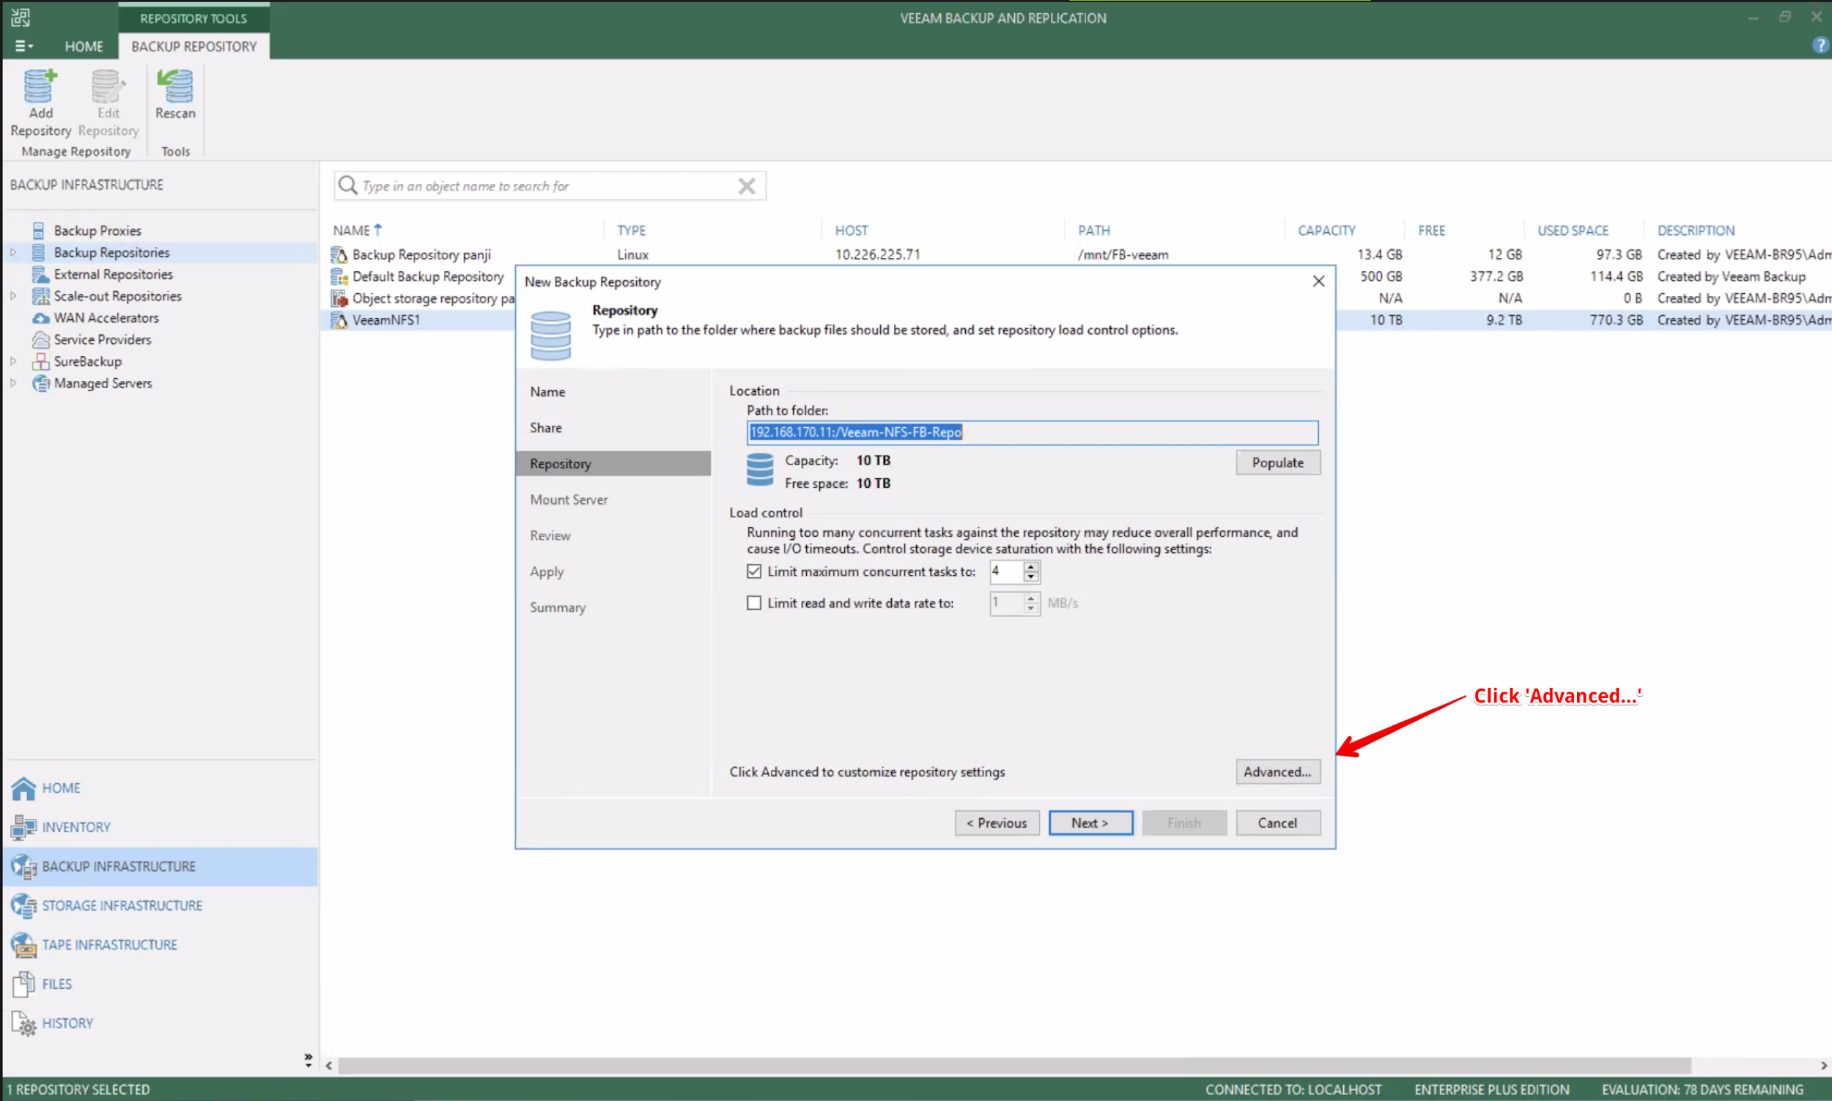
Task: Sort by the HOST column header
Action: [851, 231]
